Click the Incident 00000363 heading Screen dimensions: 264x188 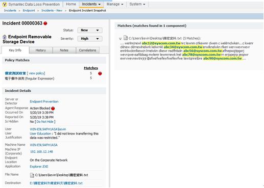pos(22,23)
